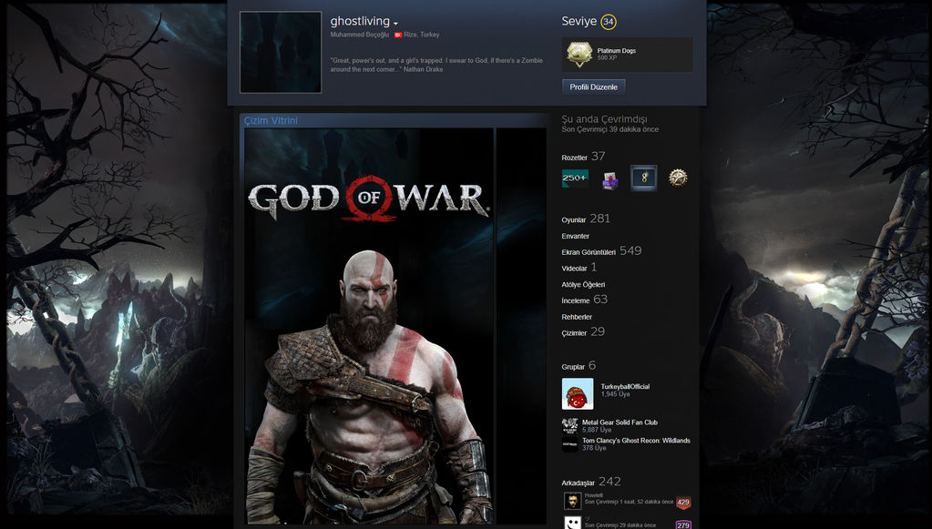This screenshot has width=932, height=529.
Task: Open the God of War Kratos artwork
Action: tap(369, 326)
